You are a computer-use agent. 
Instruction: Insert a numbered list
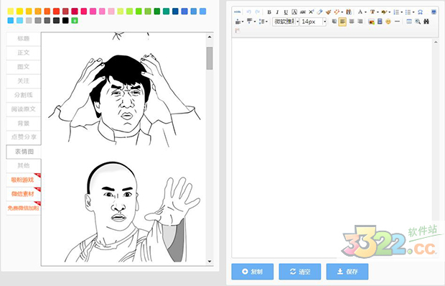coord(396,12)
